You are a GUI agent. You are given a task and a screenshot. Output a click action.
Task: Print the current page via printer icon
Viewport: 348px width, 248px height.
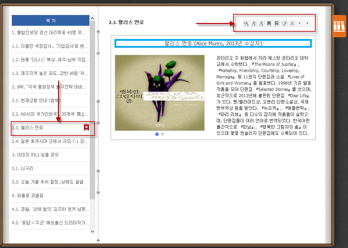coord(292,23)
